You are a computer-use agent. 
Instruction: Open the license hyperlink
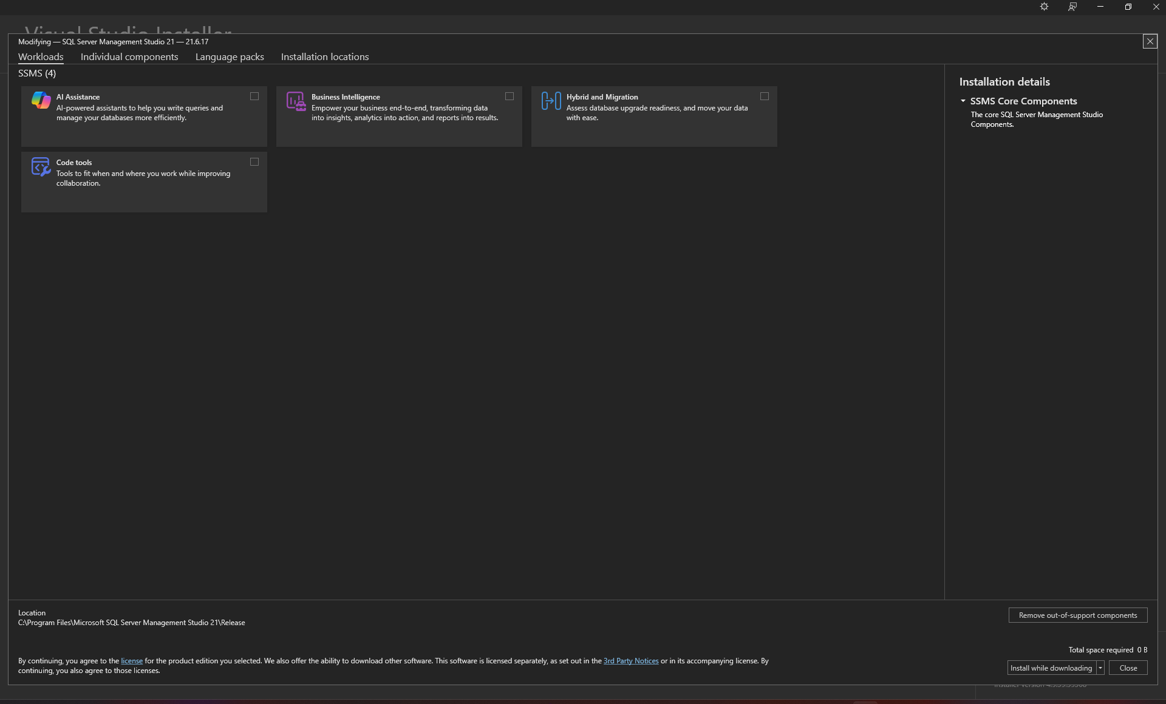(132, 661)
